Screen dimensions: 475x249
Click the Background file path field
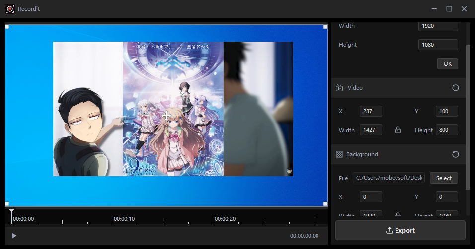click(389, 178)
